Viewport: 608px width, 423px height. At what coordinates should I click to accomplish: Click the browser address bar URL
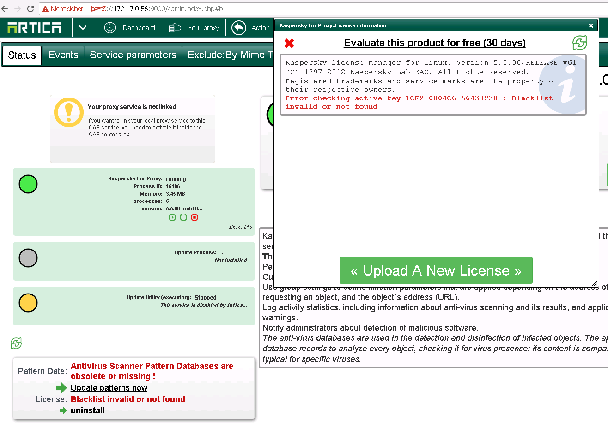[157, 9]
